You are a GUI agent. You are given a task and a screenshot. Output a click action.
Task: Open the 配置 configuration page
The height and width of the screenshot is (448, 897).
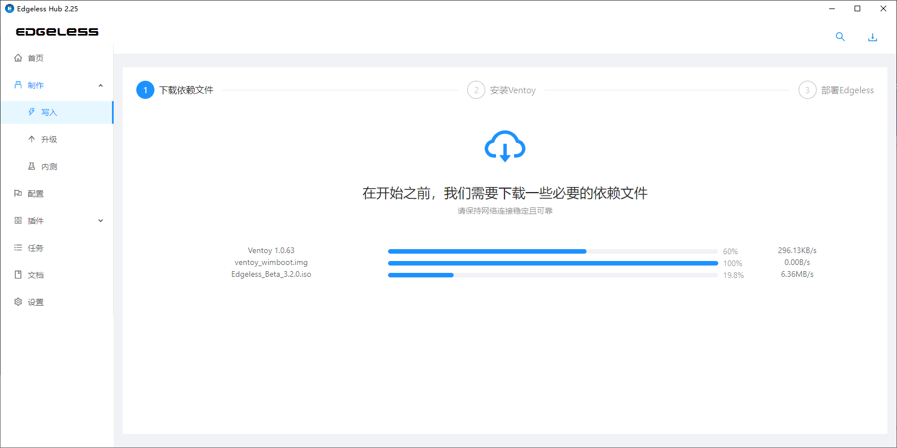coord(57,194)
